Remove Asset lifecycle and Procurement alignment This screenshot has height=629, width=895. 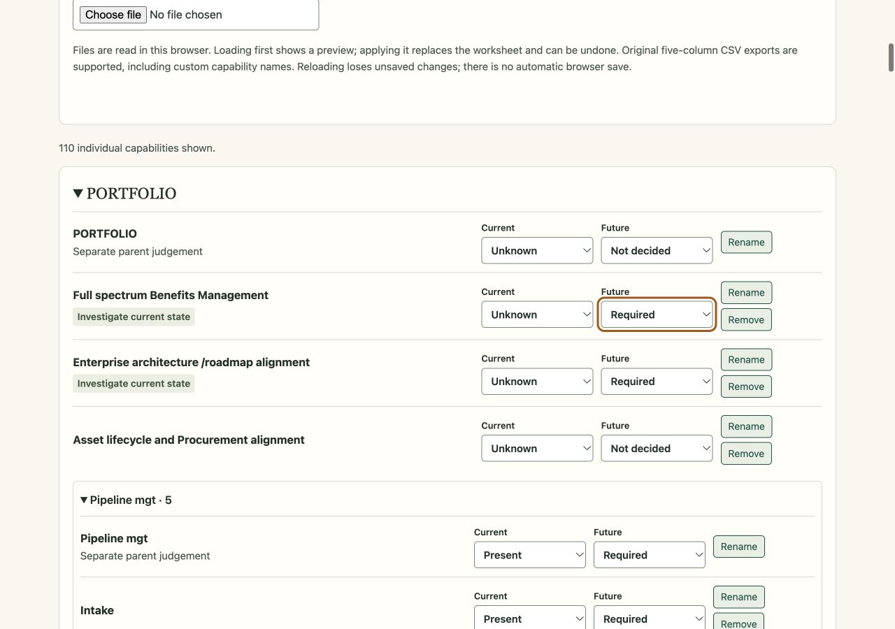(746, 454)
